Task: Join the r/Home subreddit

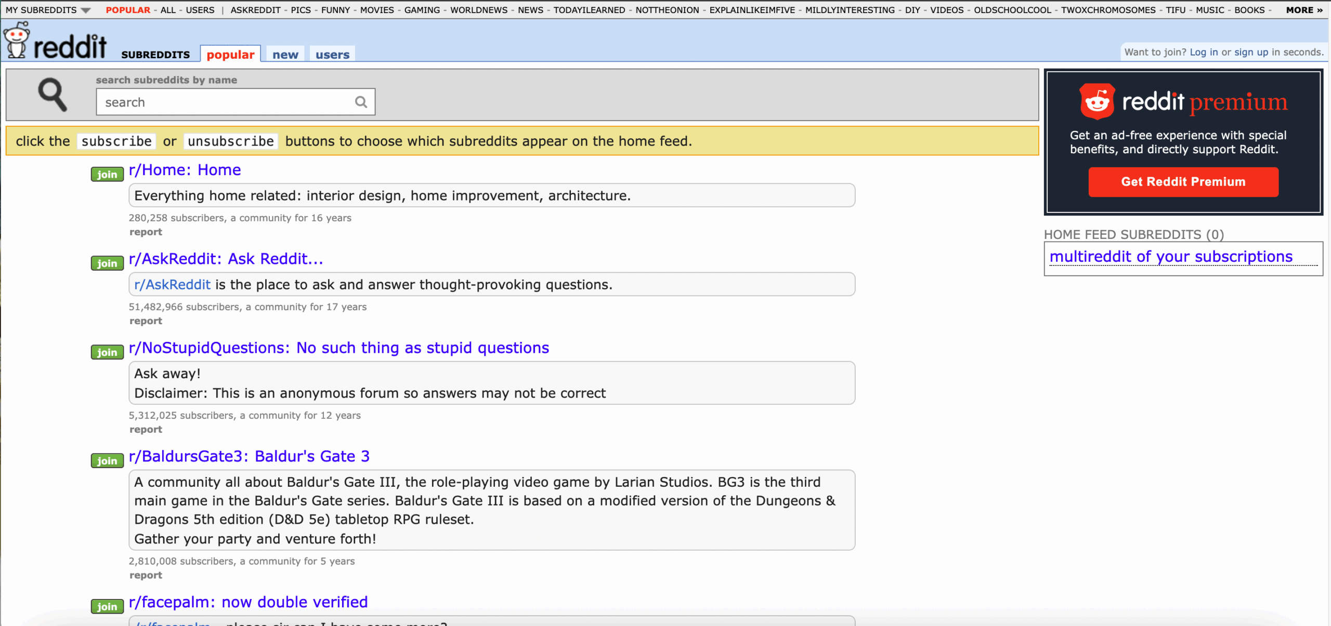Action: coord(107,175)
